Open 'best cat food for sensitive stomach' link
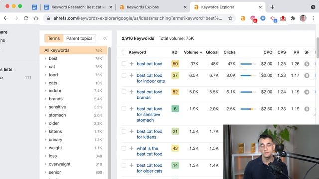This screenshot has height=179, width=319. (150, 114)
